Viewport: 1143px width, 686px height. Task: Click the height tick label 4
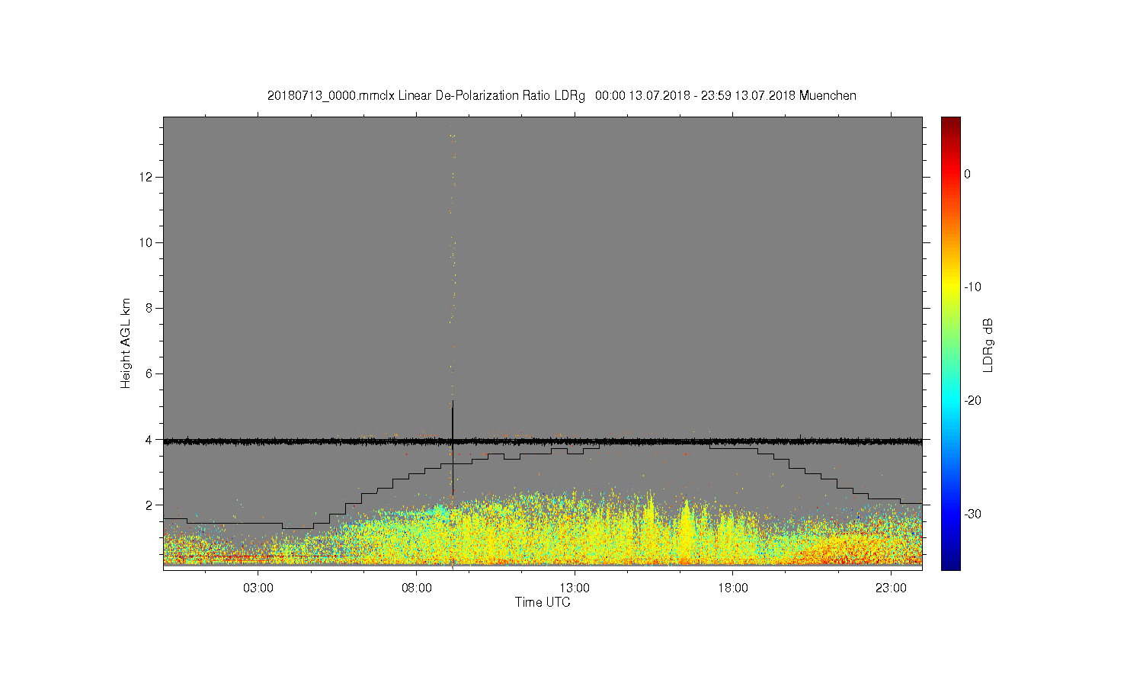[149, 440]
